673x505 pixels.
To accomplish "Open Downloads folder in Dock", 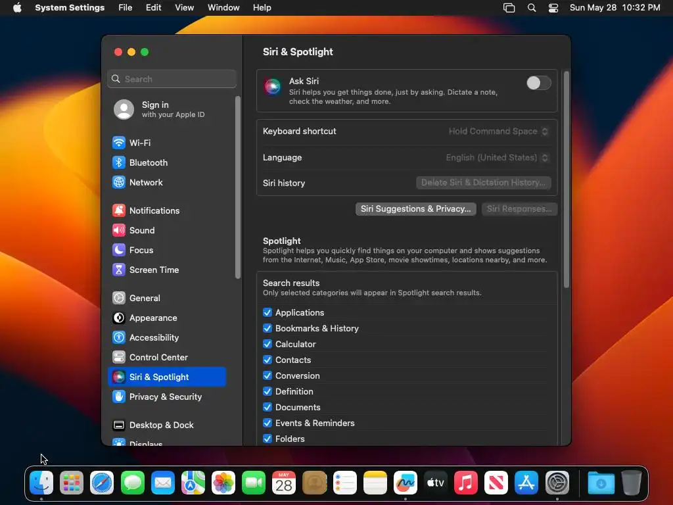I will coord(601,483).
